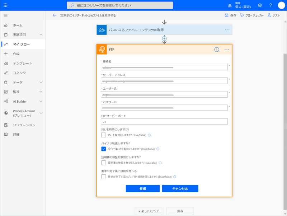The image size is (287, 216).
Task: Open the OneDrive action ellipsis menu
Action: [x=227, y=30]
